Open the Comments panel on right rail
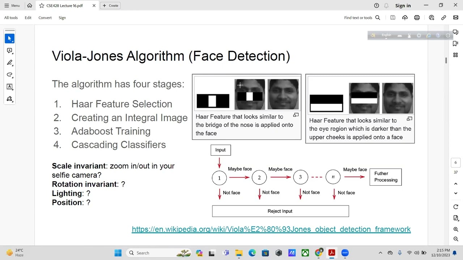The image size is (463, 260). [x=455, y=32]
